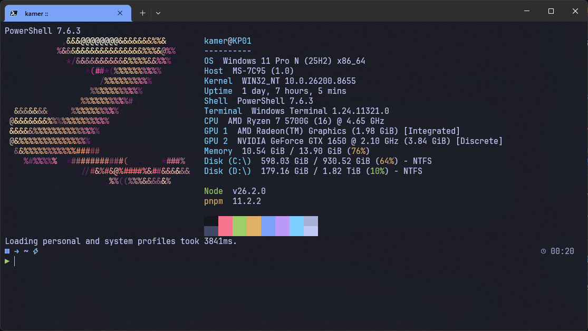588x331 pixels.
Task: Minimize the Windows Terminal window
Action: pyautogui.click(x=527, y=11)
